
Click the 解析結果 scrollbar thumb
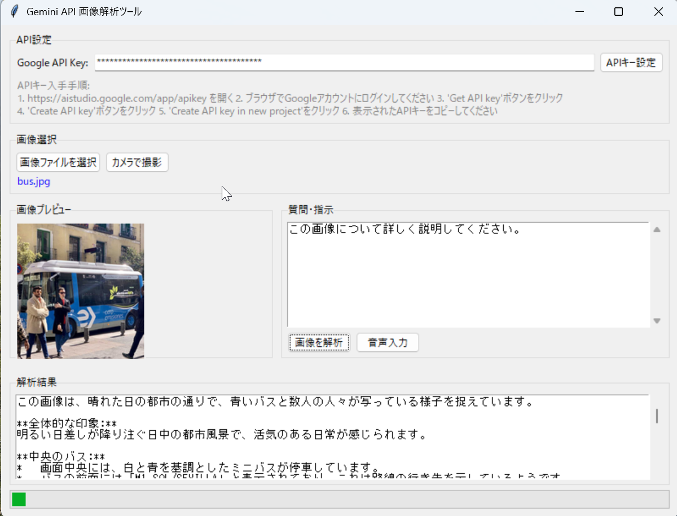[x=657, y=416]
